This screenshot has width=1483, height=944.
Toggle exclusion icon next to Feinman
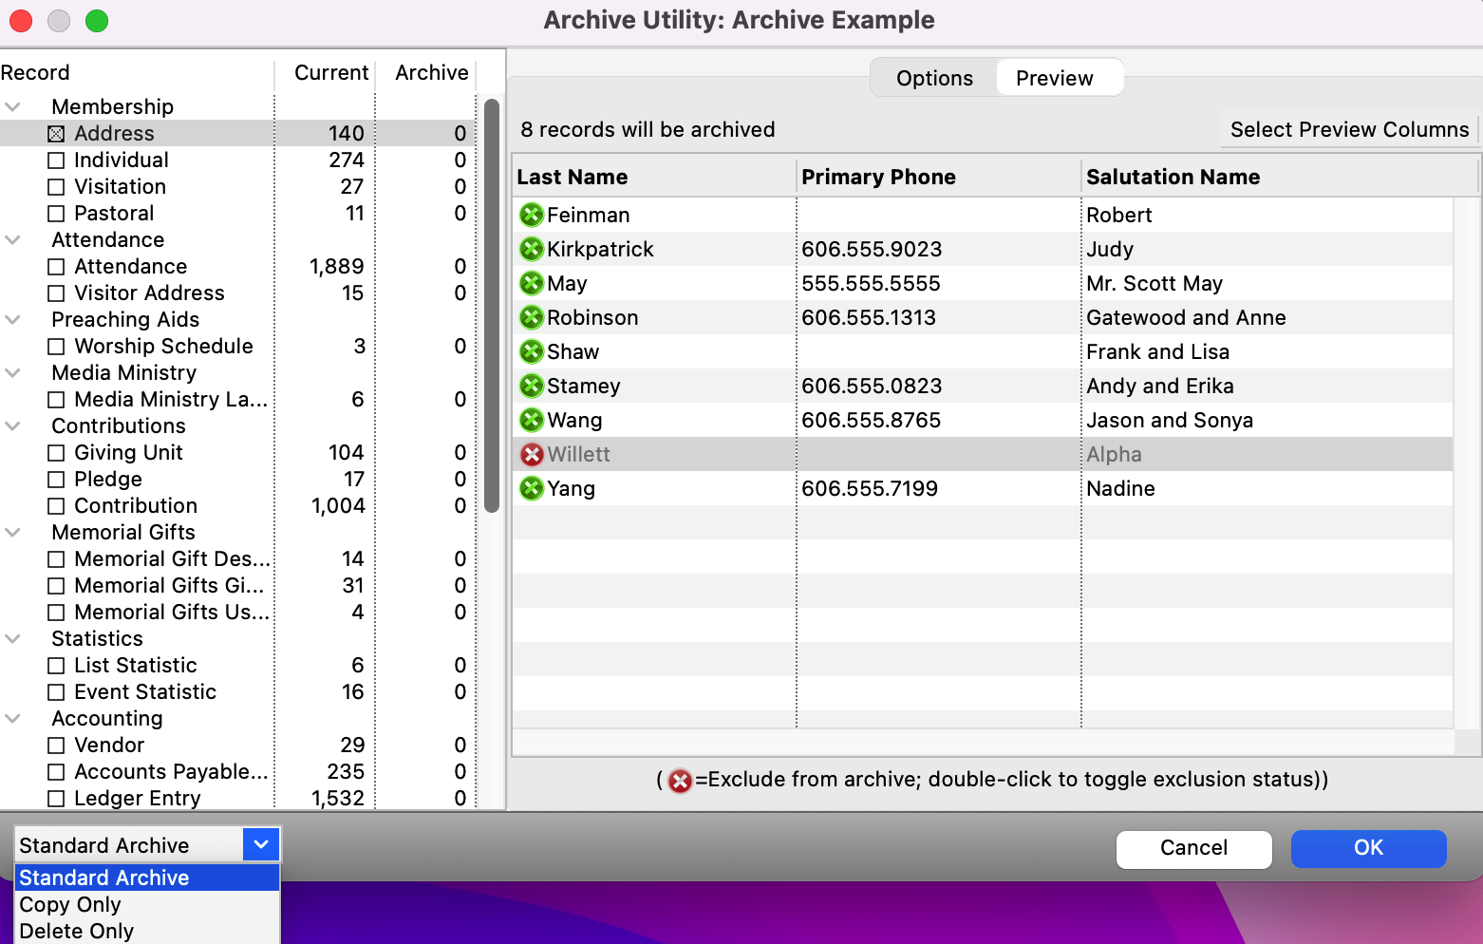click(x=531, y=215)
